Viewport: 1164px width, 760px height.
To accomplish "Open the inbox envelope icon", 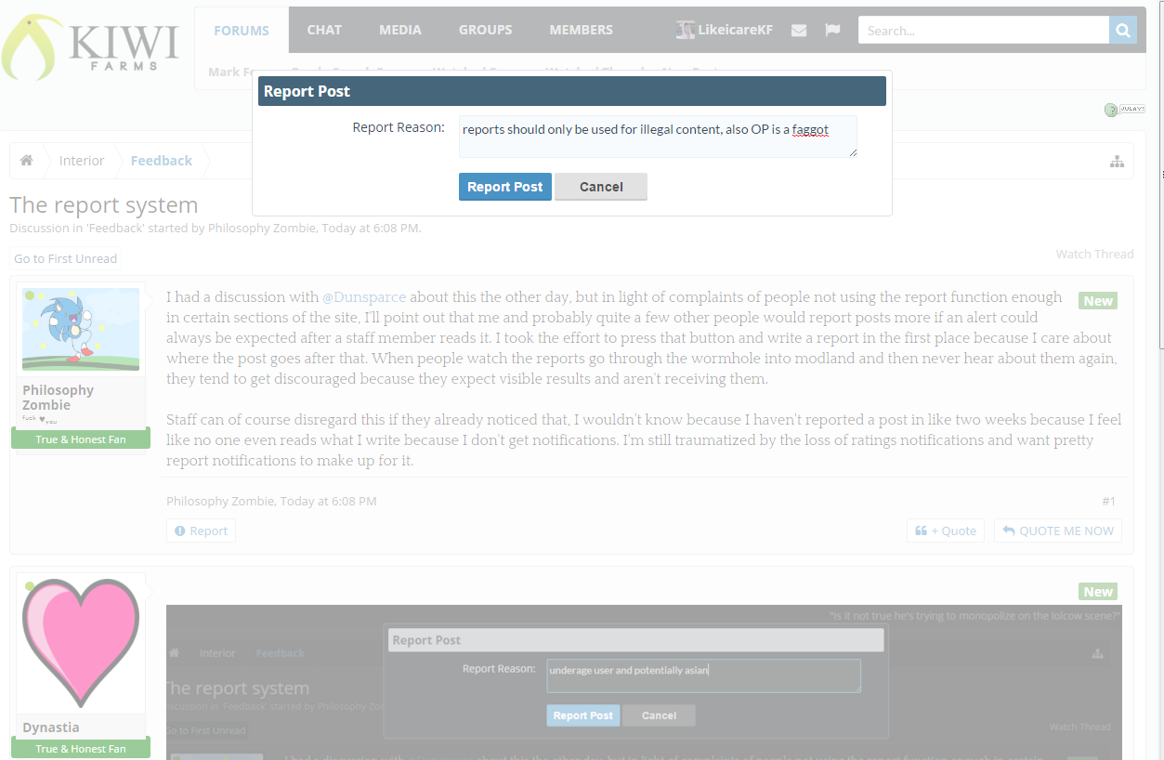I will pyautogui.click(x=799, y=31).
